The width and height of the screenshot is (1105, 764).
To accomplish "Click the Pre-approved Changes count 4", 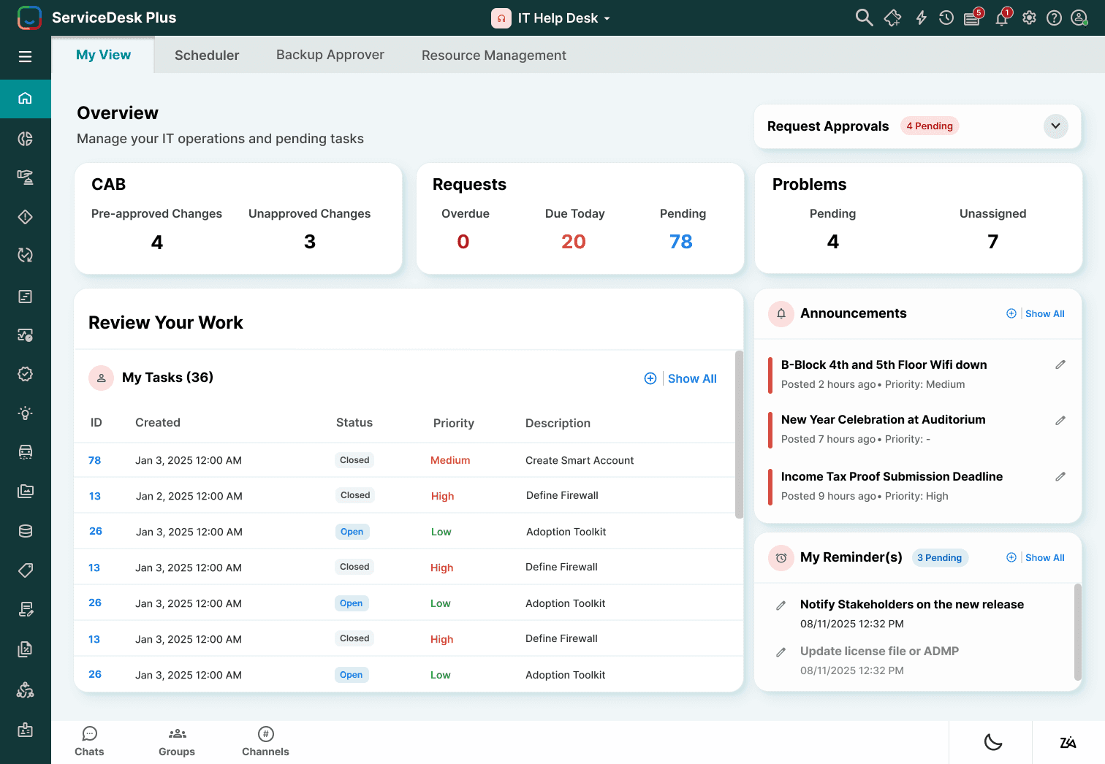I will pos(157,242).
